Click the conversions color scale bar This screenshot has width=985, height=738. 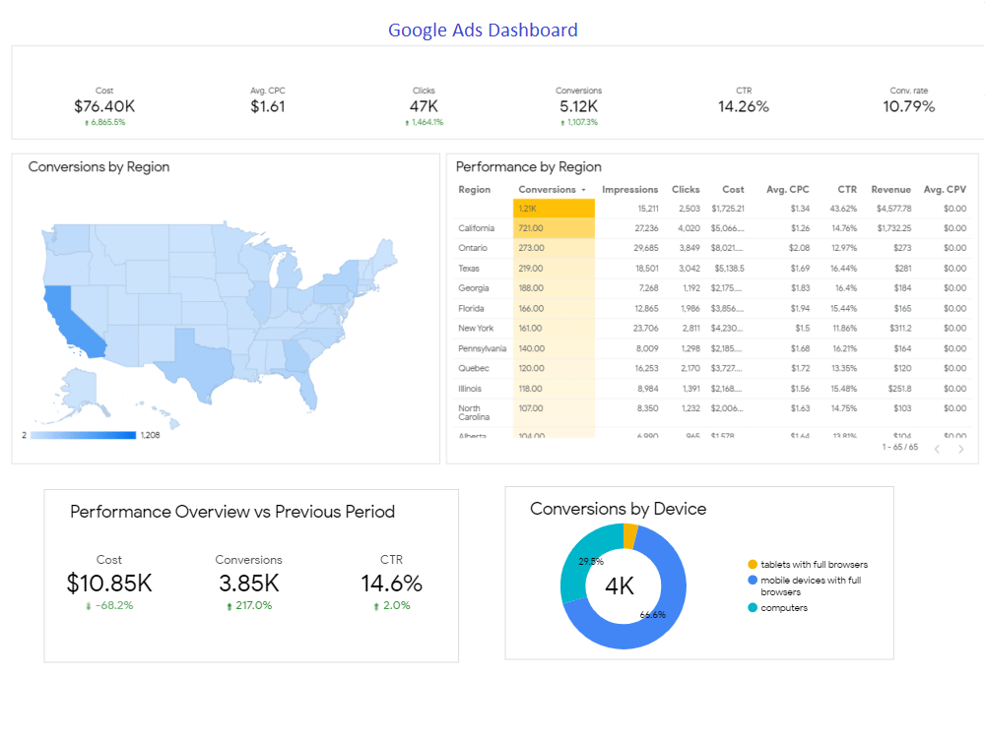(83, 435)
